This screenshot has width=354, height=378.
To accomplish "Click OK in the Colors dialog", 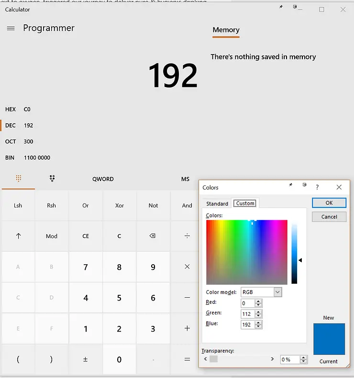I will coord(329,203).
